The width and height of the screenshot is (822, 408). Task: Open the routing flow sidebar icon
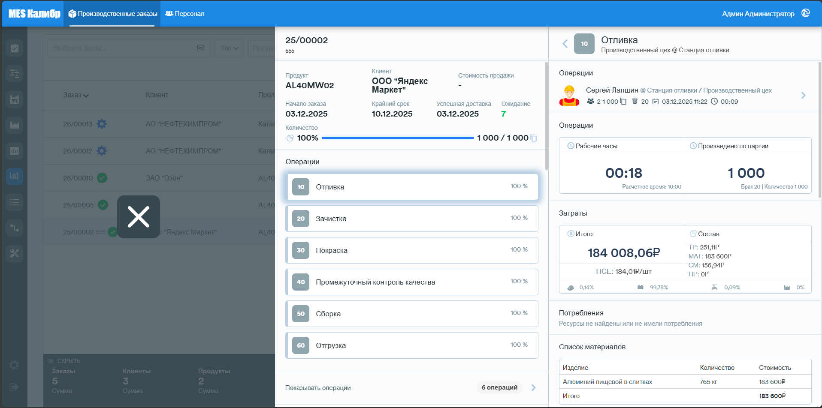[15, 228]
